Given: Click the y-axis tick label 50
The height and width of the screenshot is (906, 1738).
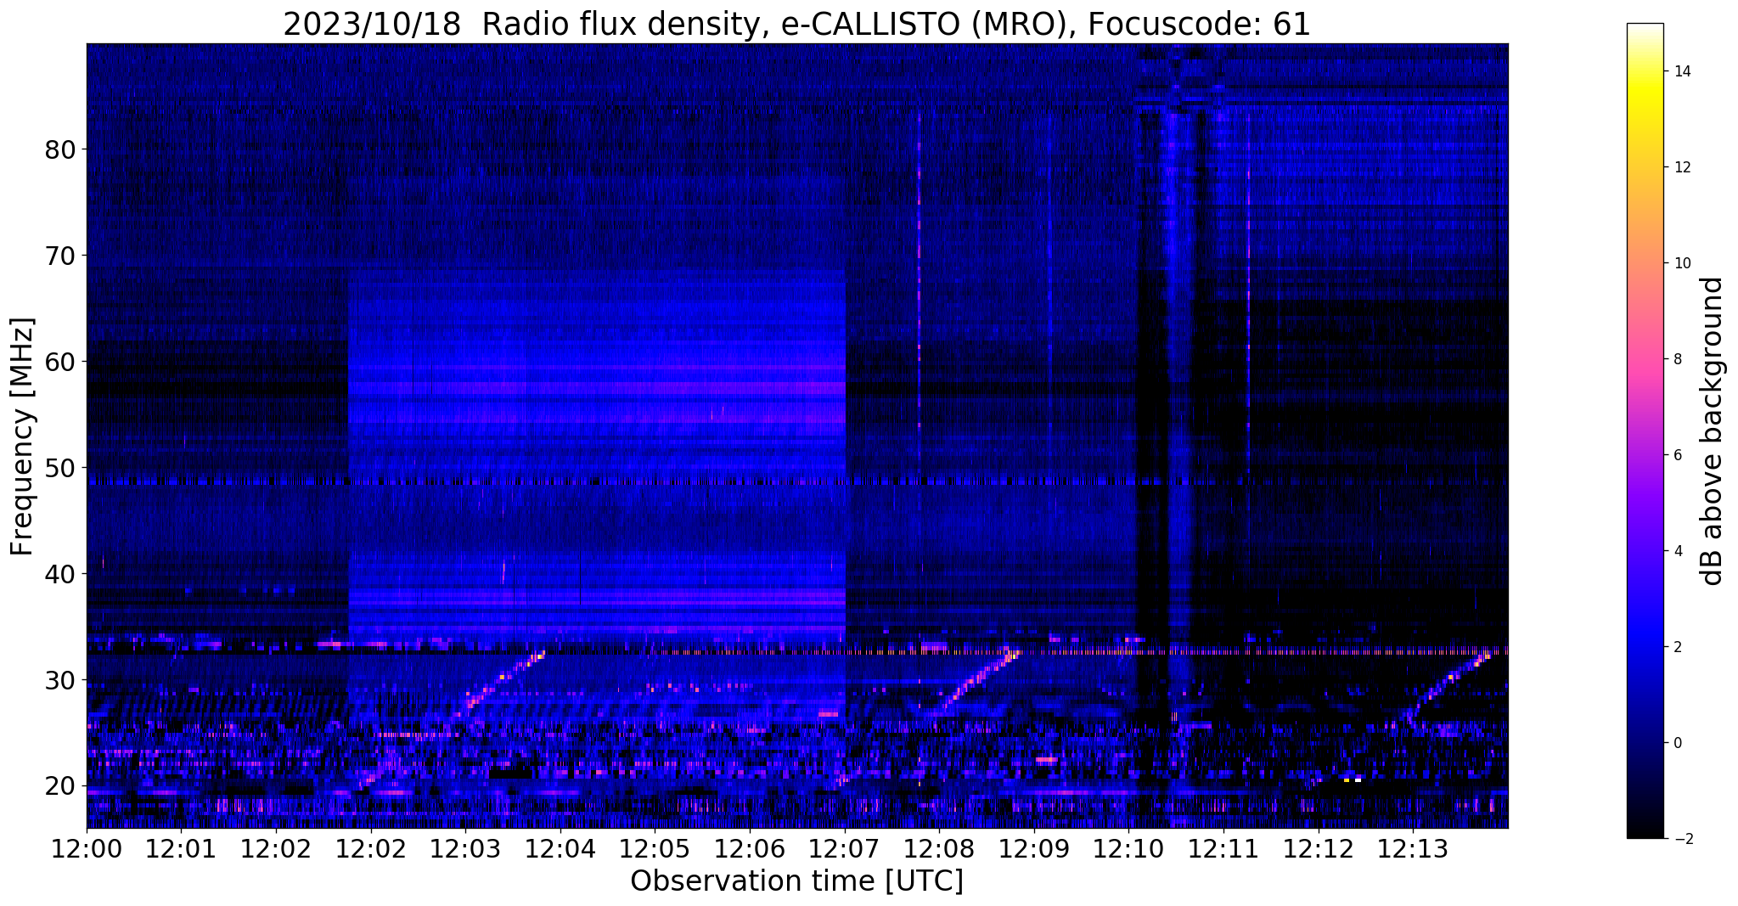Looking at the screenshot, I should (60, 468).
